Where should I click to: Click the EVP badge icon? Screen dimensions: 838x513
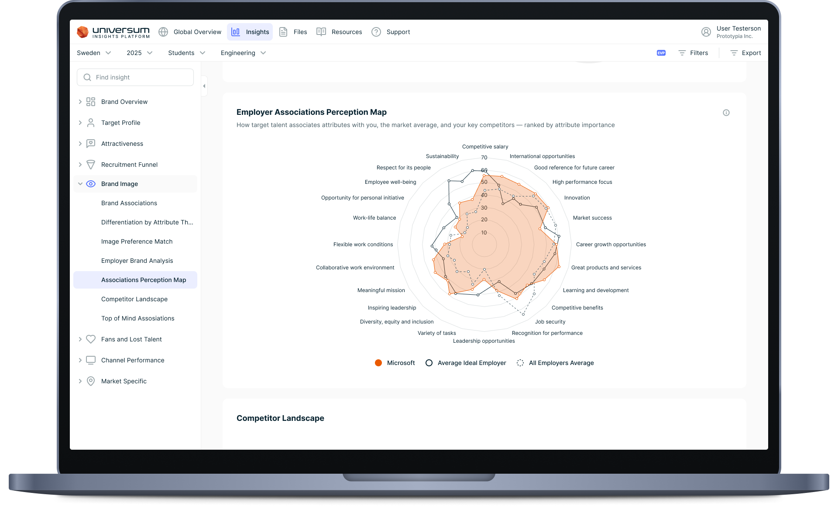[661, 53]
